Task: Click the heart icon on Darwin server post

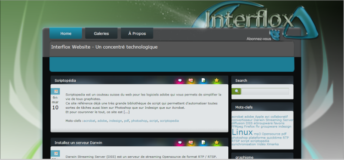Action: click(191, 143)
